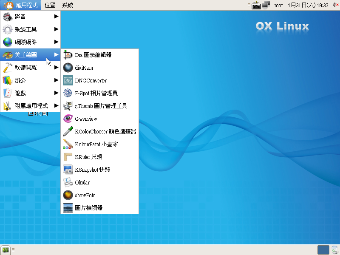
Task: Start KolourPaint painting program
Action: tap(96, 144)
